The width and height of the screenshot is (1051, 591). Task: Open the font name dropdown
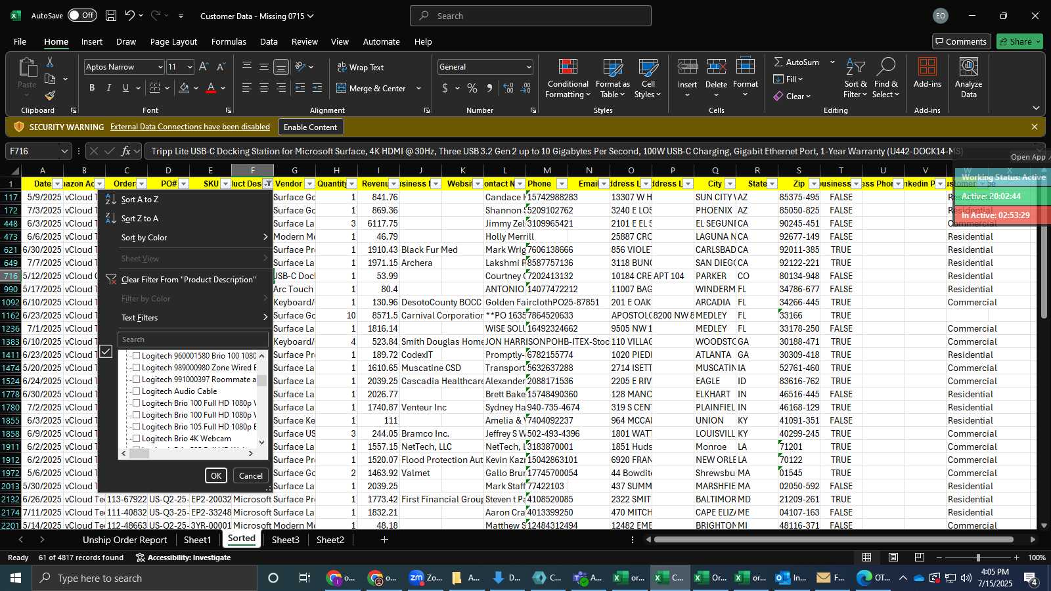point(160,67)
